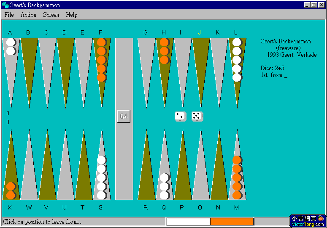Click the 64 doubling cube
This screenshot has height=228, width=327.
coord(124,116)
